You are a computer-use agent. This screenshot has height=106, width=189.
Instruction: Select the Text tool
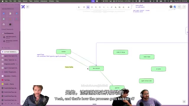click(x=115, y=7)
